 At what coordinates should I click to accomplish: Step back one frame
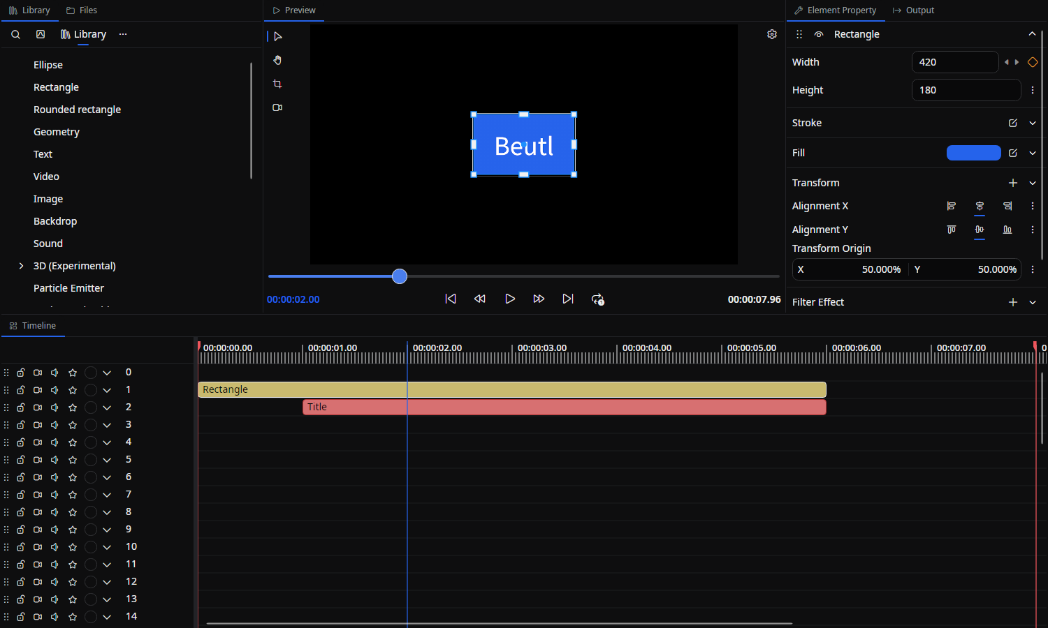coord(480,299)
